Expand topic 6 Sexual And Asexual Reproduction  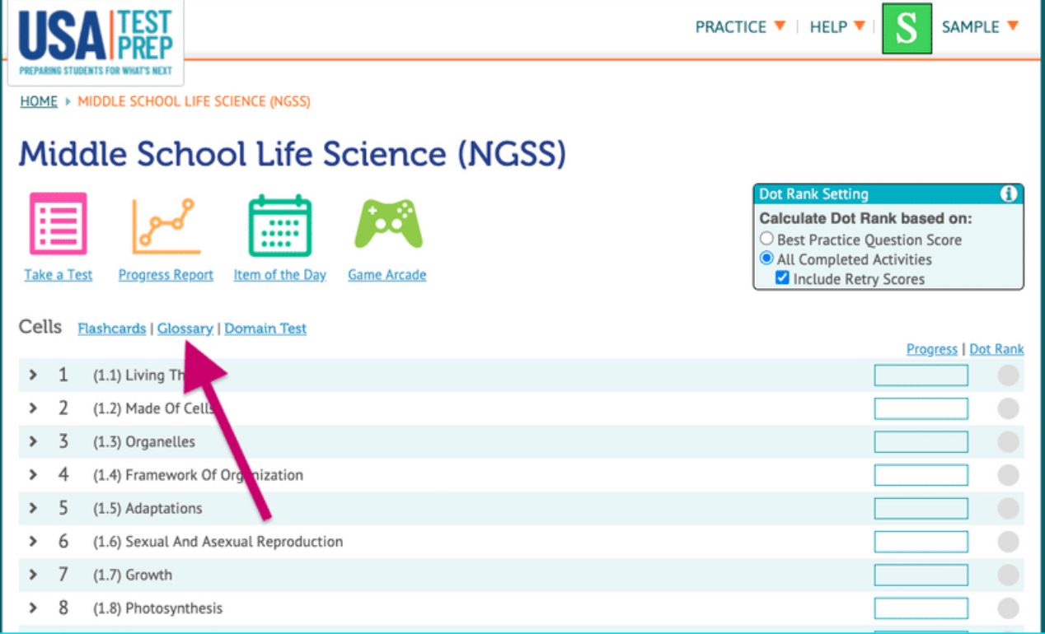click(33, 542)
